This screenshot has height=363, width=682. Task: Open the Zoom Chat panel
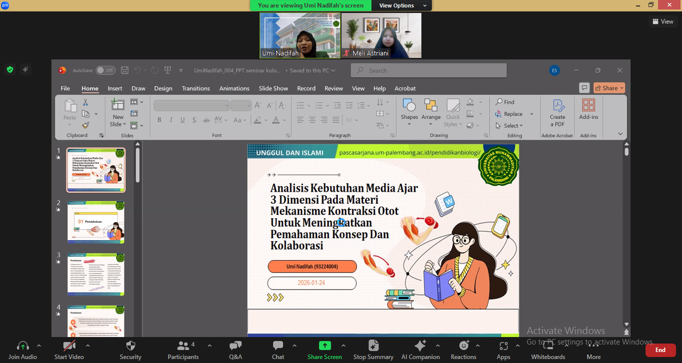[x=278, y=346]
